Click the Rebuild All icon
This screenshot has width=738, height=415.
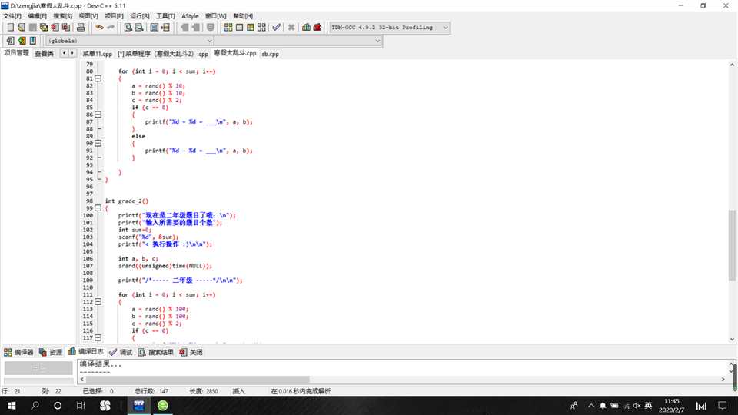point(261,28)
